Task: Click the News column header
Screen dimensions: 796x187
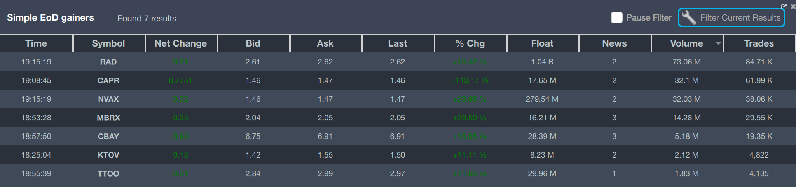Action: click(614, 43)
